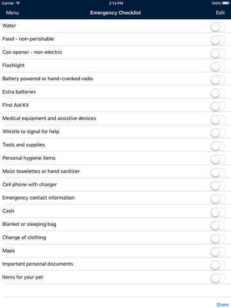Check off the Flashlight switch

tap(218, 67)
